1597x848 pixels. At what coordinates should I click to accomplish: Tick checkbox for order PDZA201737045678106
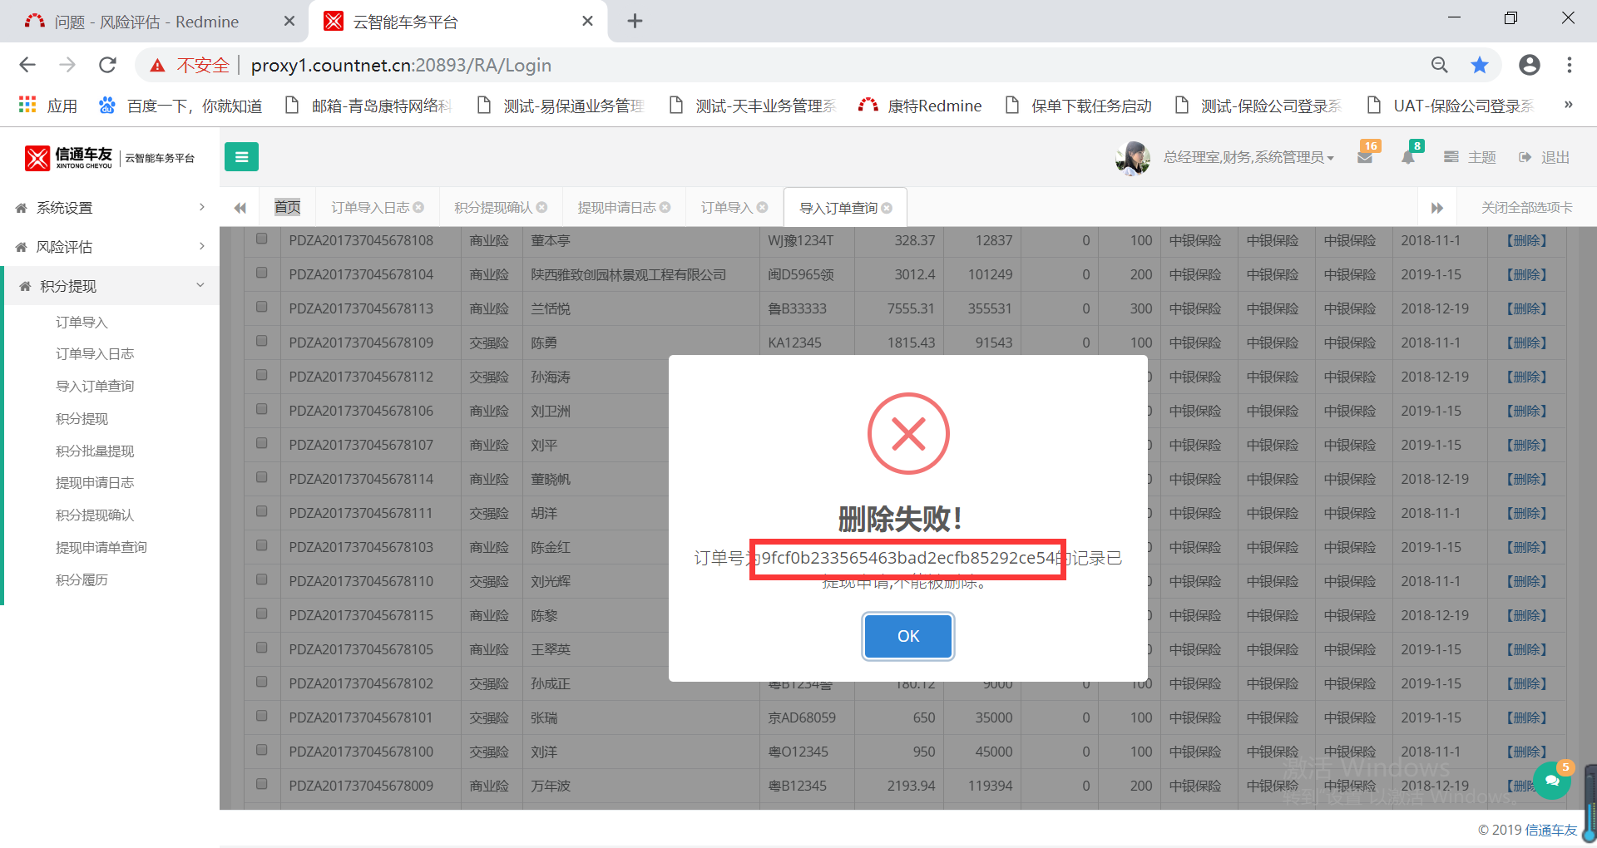[x=262, y=409]
